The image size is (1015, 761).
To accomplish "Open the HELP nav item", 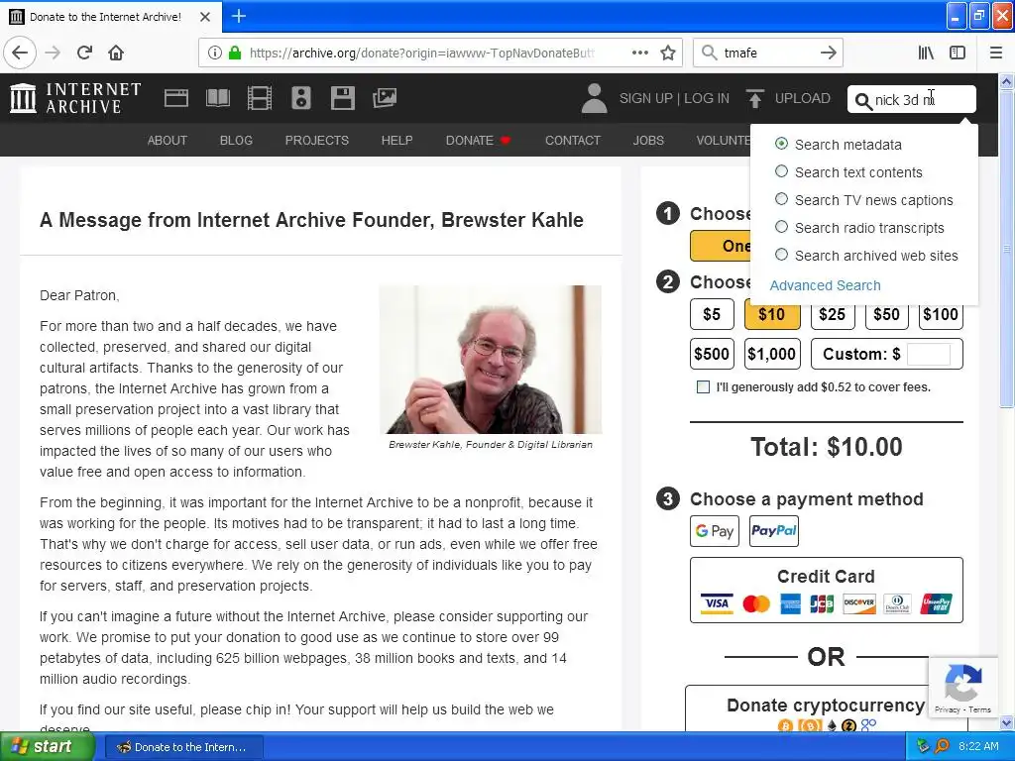I will pyautogui.click(x=396, y=141).
